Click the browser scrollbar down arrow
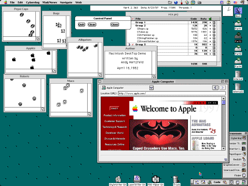The width and height of the screenshot is (248, 186). click(x=224, y=148)
